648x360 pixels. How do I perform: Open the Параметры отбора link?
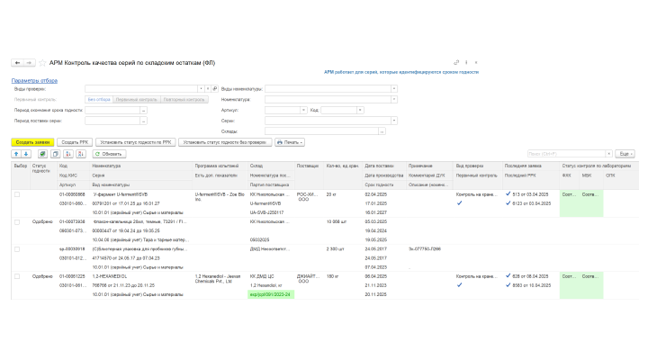(x=32, y=80)
